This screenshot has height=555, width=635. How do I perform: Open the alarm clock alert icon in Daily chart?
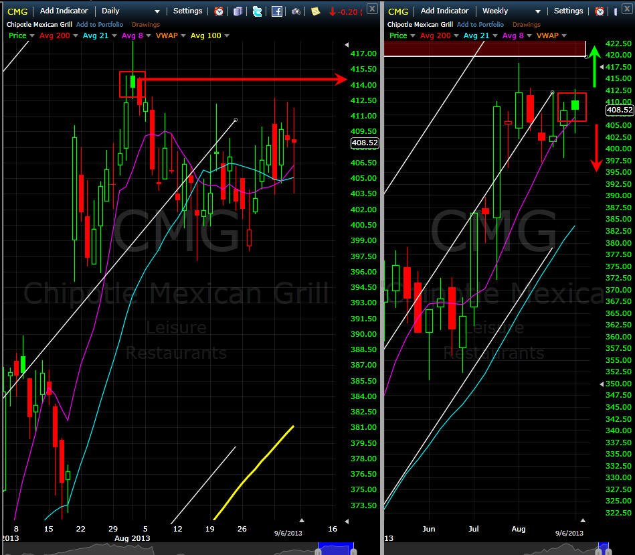219,11
